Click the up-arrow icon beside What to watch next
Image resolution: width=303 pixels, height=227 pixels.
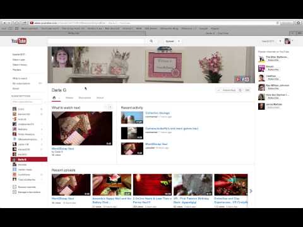tap(110, 107)
